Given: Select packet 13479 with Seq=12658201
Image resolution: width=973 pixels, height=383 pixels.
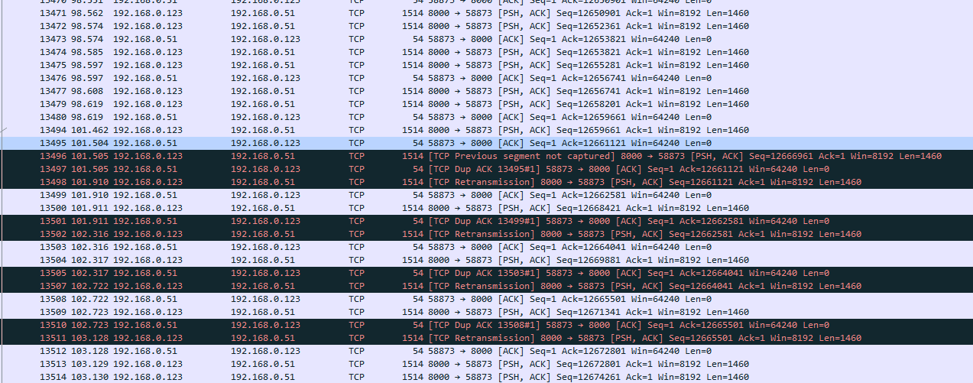Looking at the screenshot, I should tap(489, 104).
